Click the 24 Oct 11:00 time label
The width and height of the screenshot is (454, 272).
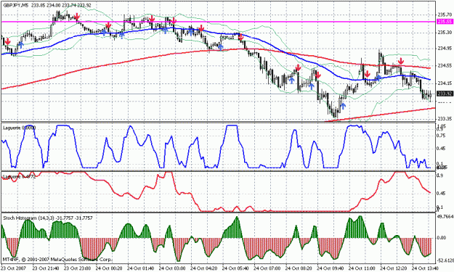click(x=362, y=268)
